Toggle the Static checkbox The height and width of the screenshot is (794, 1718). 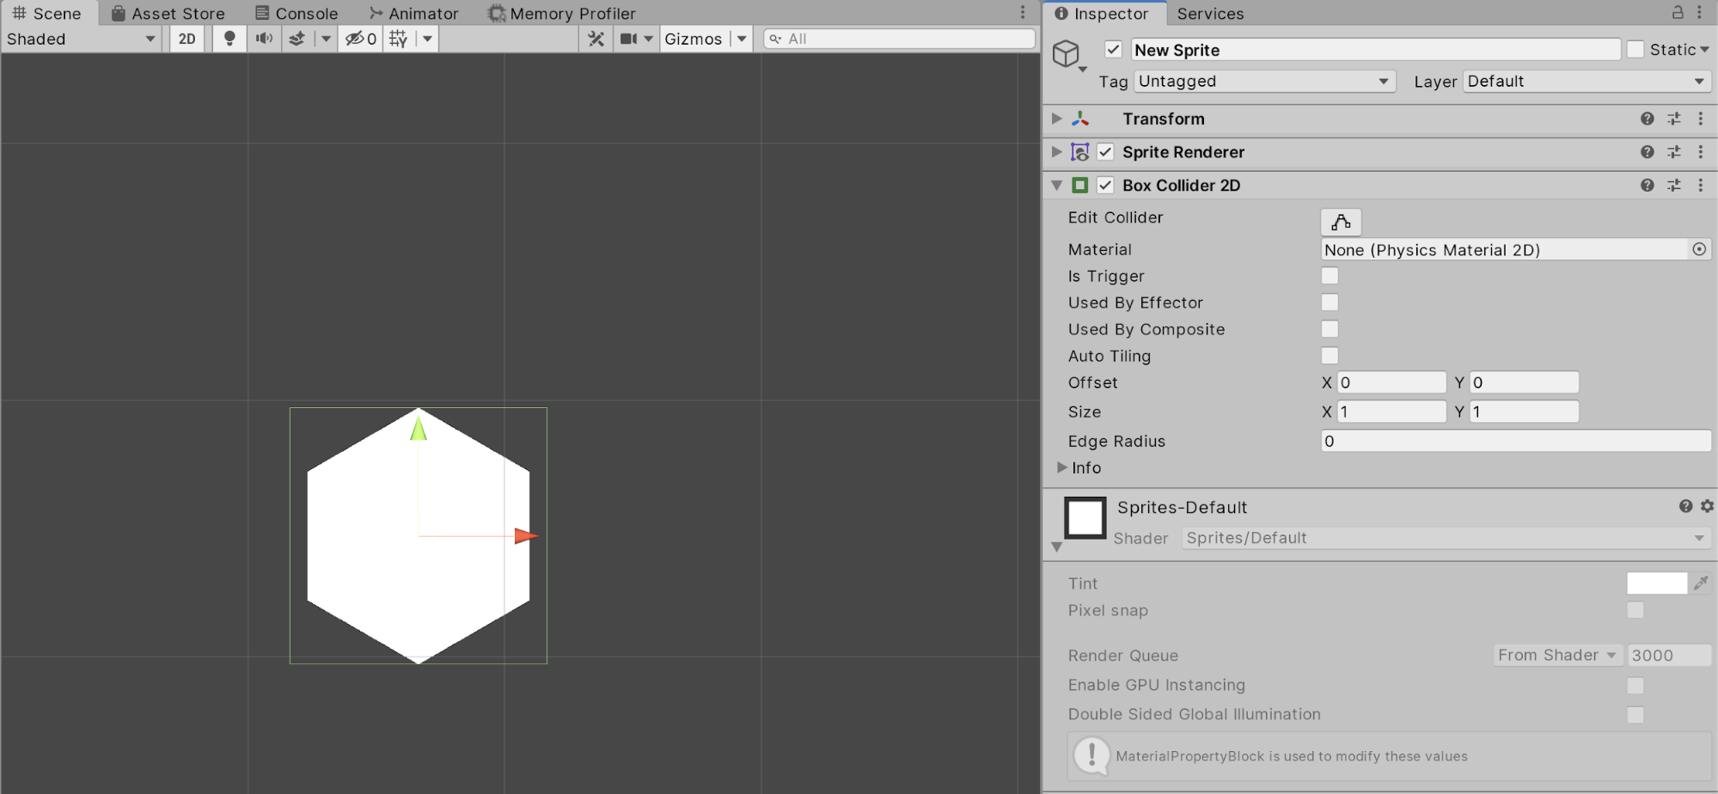(x=1635, y=50)
